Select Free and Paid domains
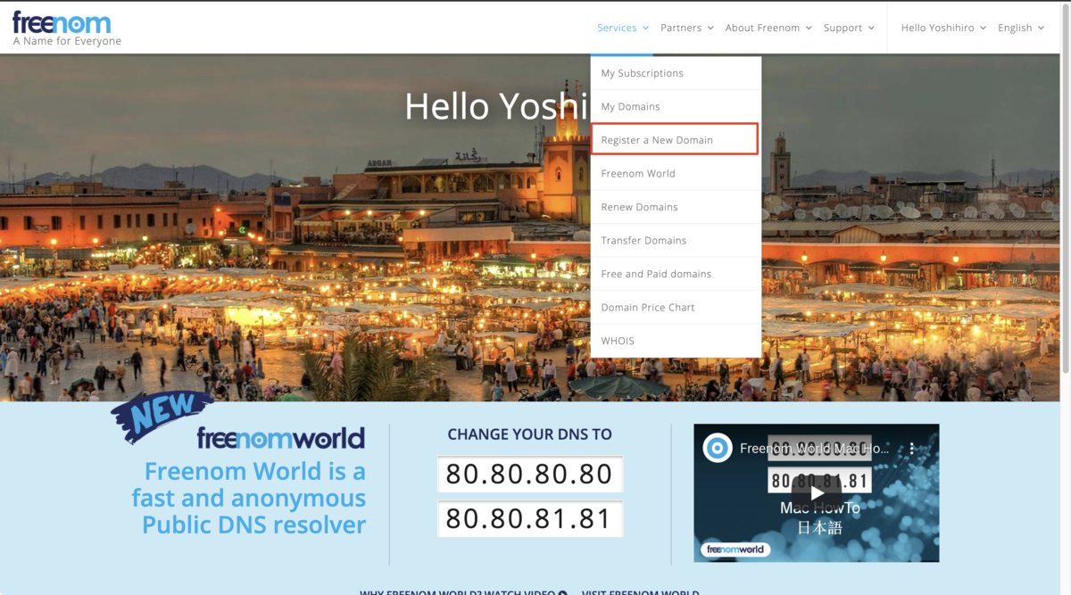 click(x=676, y=274)
